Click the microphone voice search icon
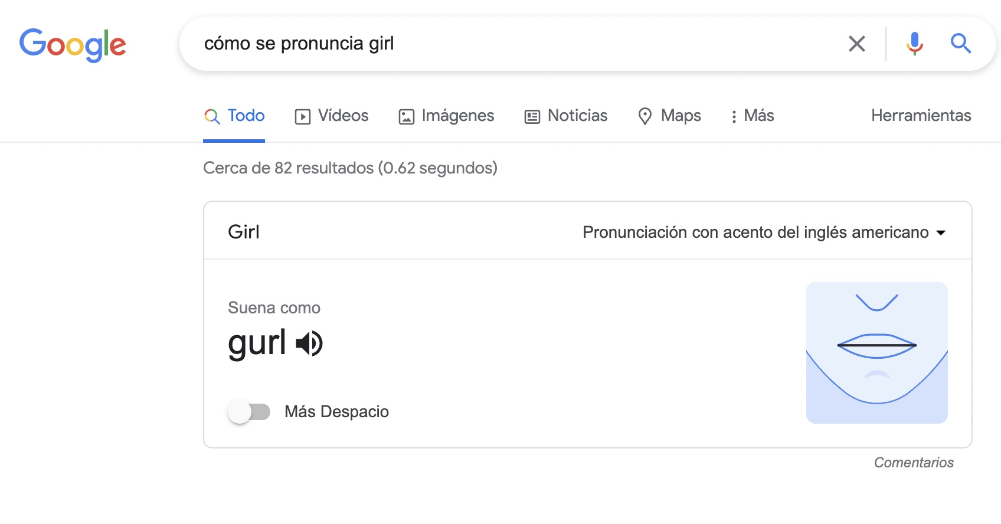 pyautogui.click(x=915, y=43)
